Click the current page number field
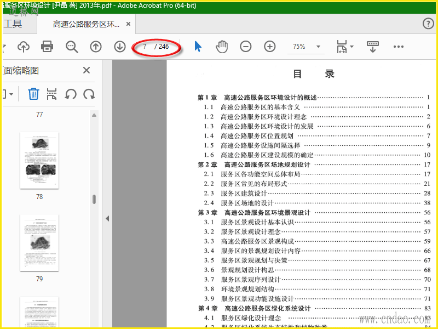438x329 pixels. [145, 47]
